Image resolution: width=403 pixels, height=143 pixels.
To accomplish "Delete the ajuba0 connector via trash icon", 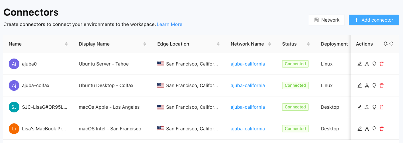I will click(382, 64).
